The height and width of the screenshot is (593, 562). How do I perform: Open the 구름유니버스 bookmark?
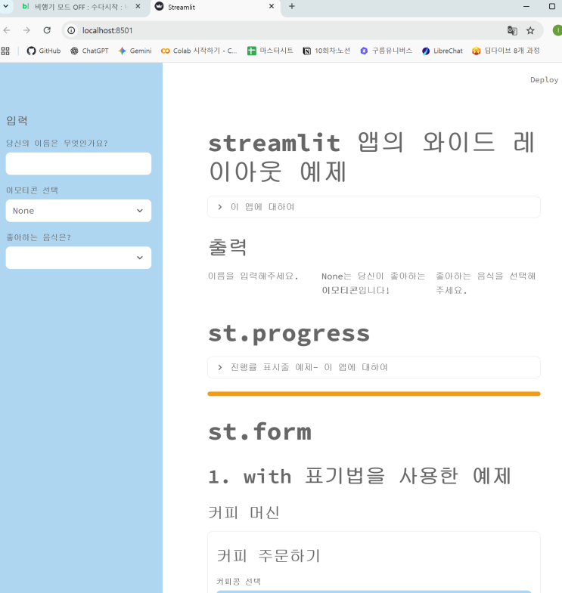386,51
